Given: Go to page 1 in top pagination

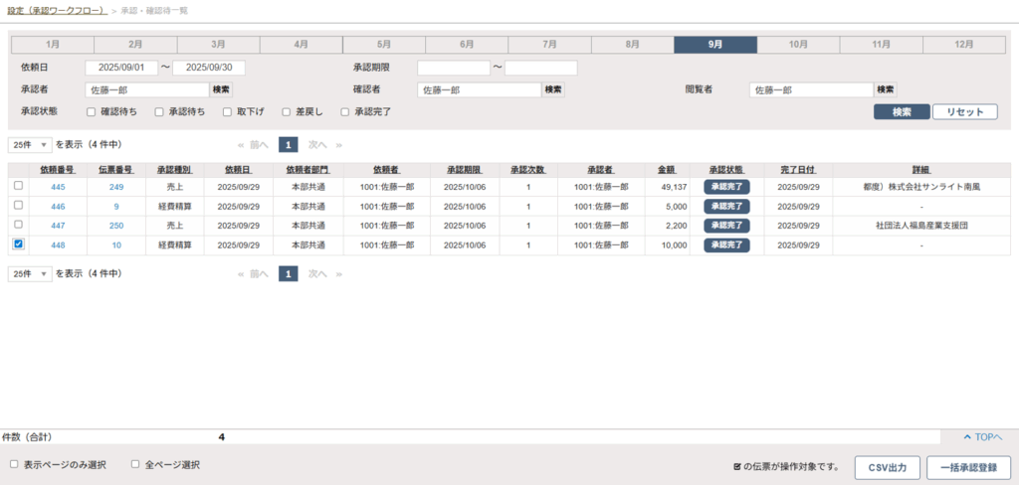Looking at the screenshot, I should (288, 144).
